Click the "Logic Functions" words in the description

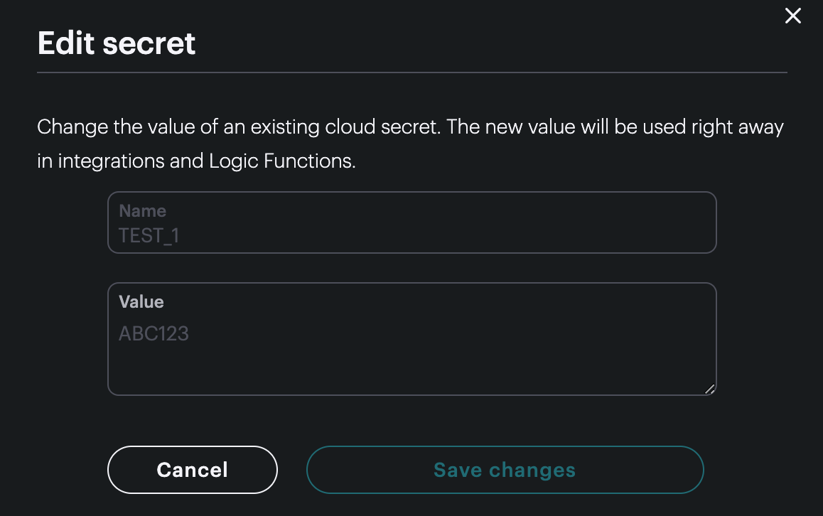pos(282,161)
